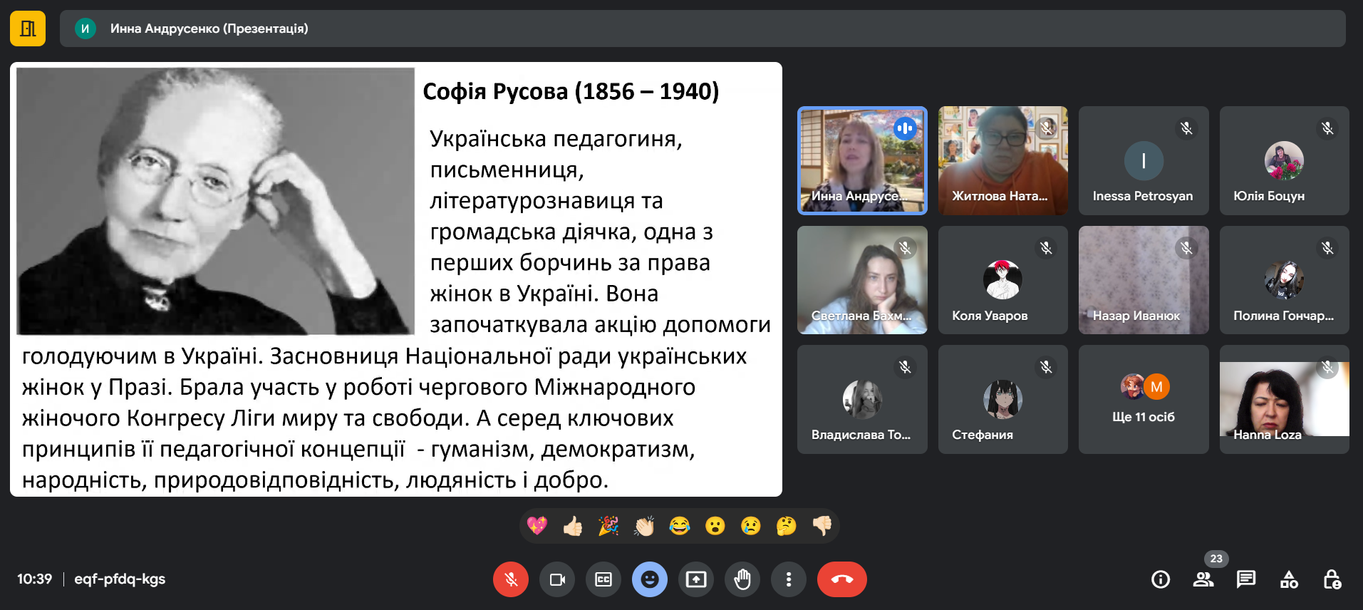The height and width of the screenshot is (610, 1363).
Task: Click the present screen icon
Action: click(696, 579)
